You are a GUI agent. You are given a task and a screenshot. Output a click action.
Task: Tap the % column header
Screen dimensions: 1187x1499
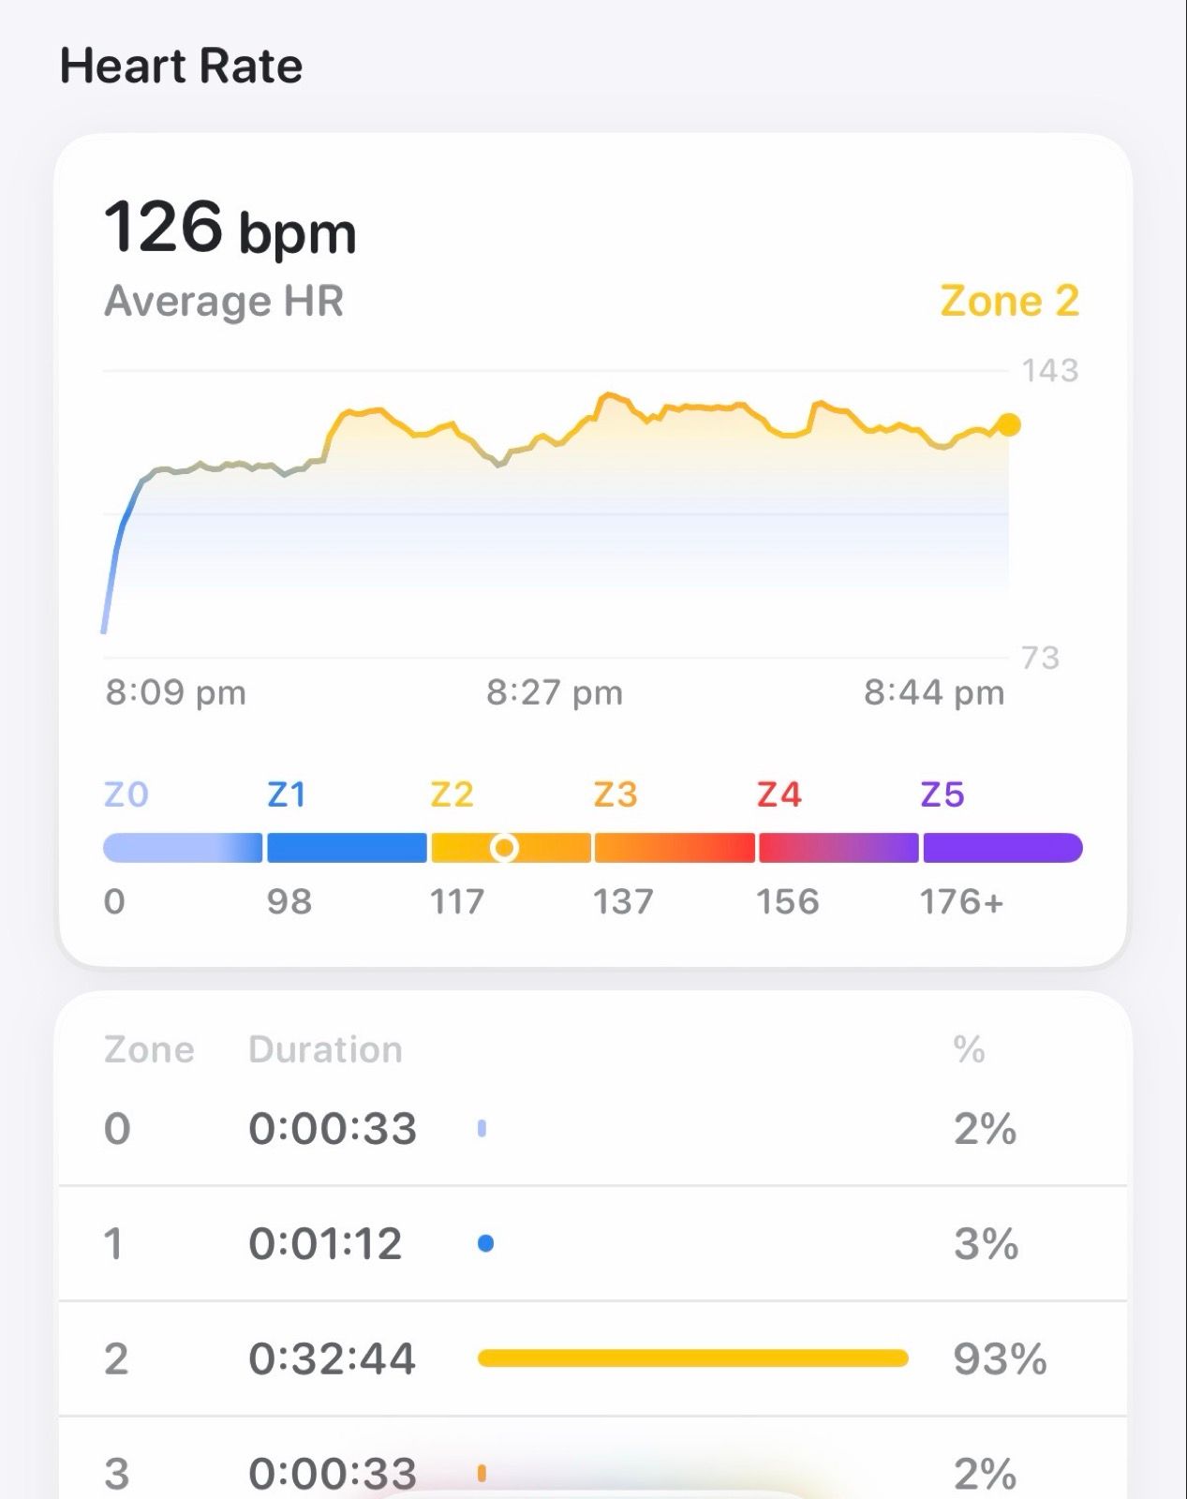pyautogui.click(x=969, y=1050)
